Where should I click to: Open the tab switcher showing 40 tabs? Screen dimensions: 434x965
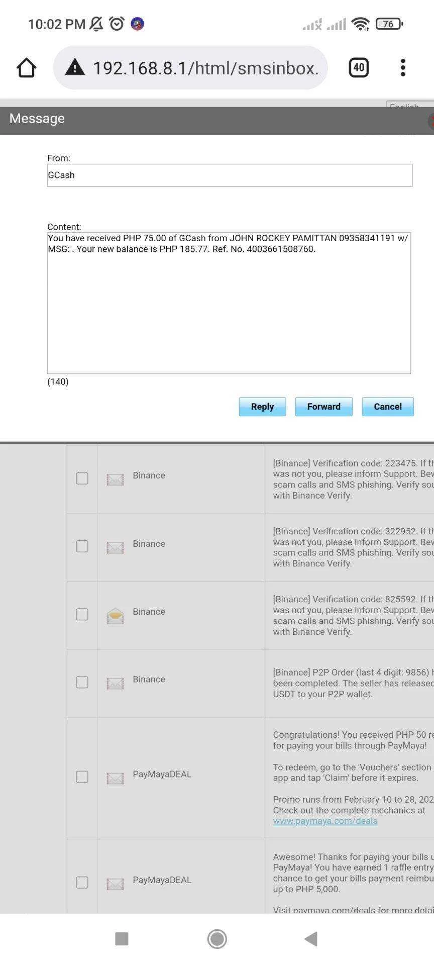tap(359, 67)
